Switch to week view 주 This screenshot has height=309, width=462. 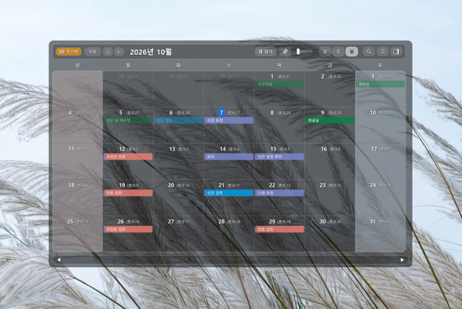pyautogui.click(x=338, y=51)
